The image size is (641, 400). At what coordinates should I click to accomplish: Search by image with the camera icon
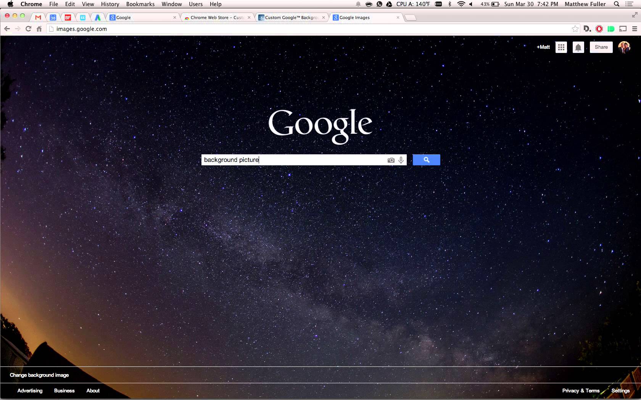pos(391,160)
